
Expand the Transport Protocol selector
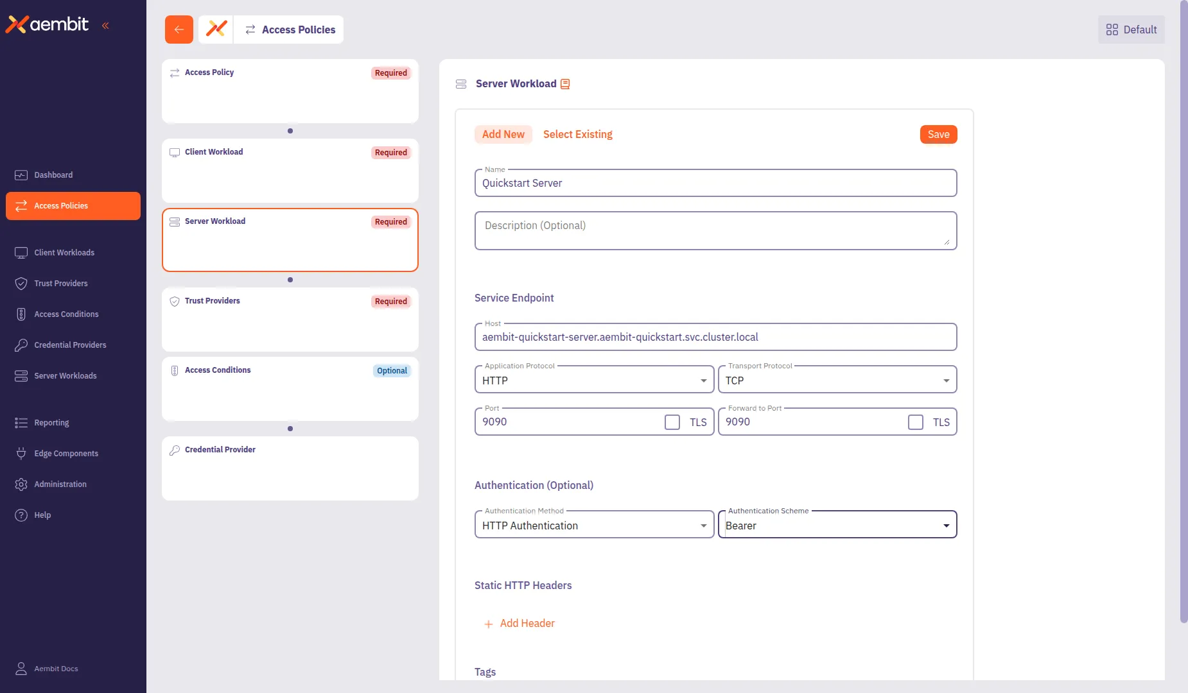coord(945,380)
